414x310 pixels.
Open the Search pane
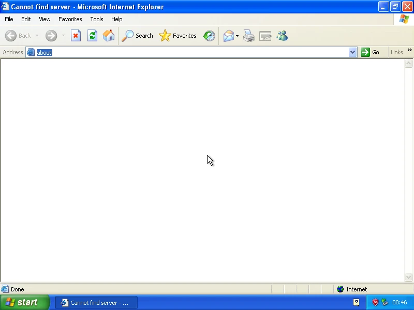click(137, 36)
